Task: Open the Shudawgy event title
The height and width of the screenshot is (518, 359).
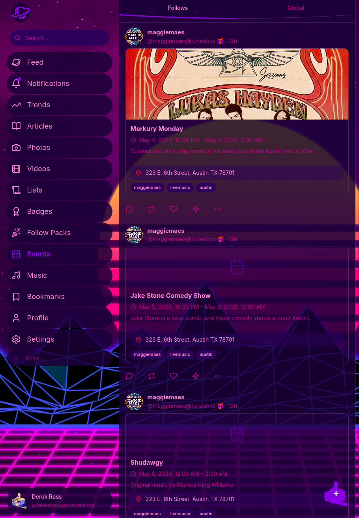Action: tap(147, 462)
